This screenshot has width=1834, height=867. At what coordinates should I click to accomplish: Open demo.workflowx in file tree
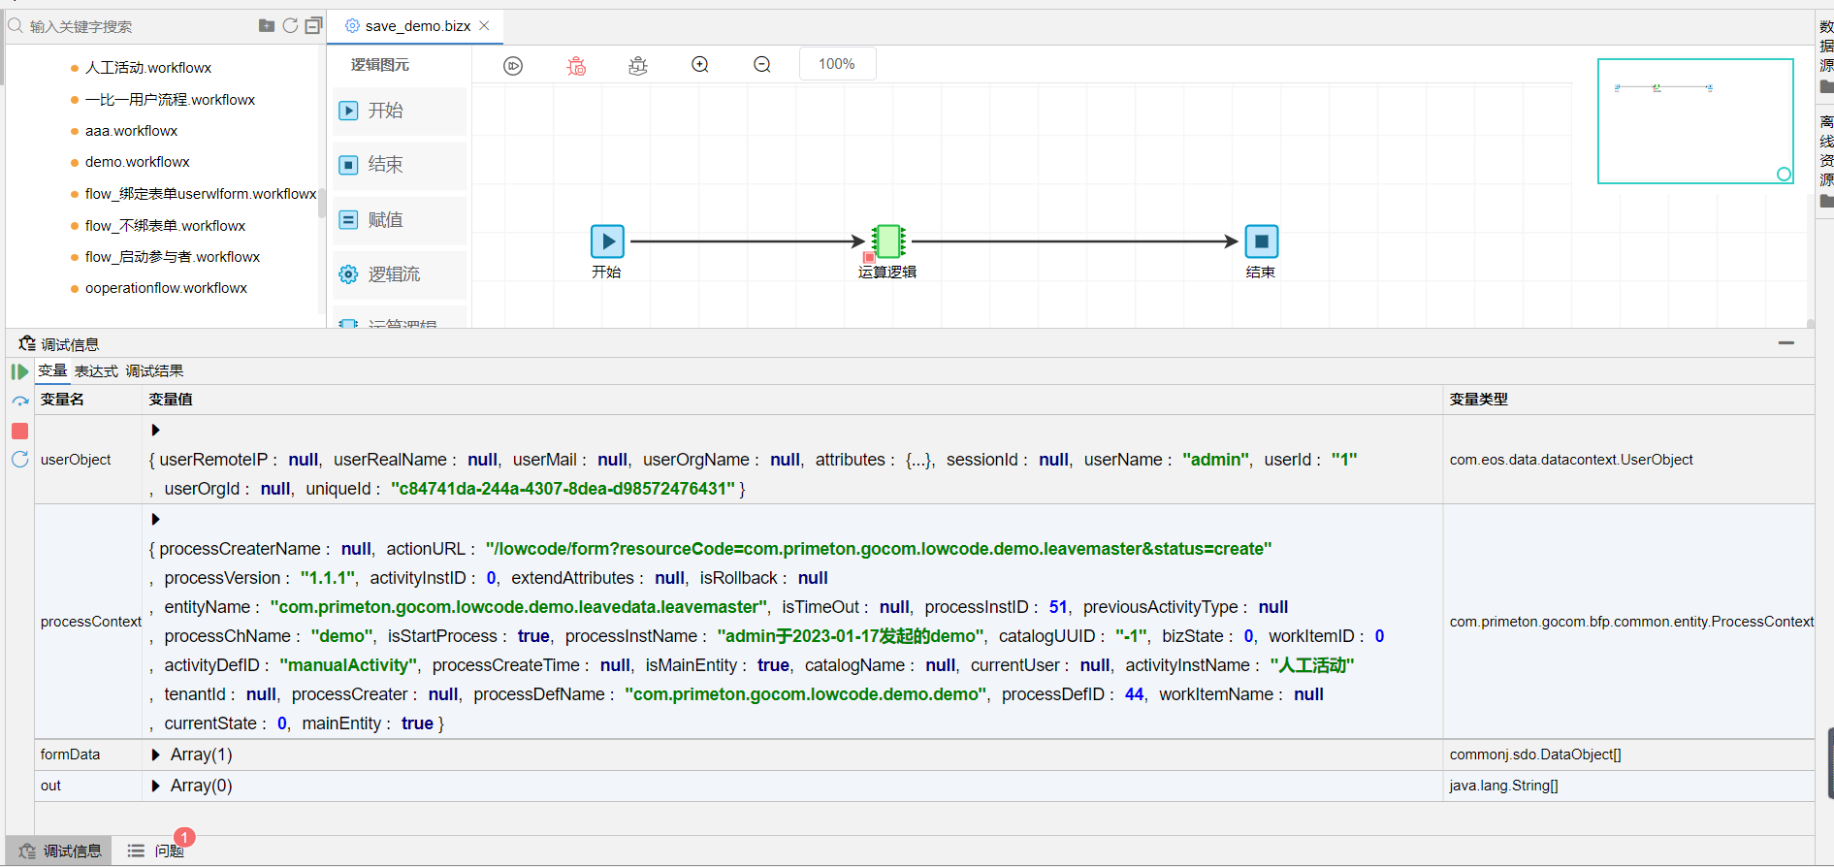coord(137,162)
